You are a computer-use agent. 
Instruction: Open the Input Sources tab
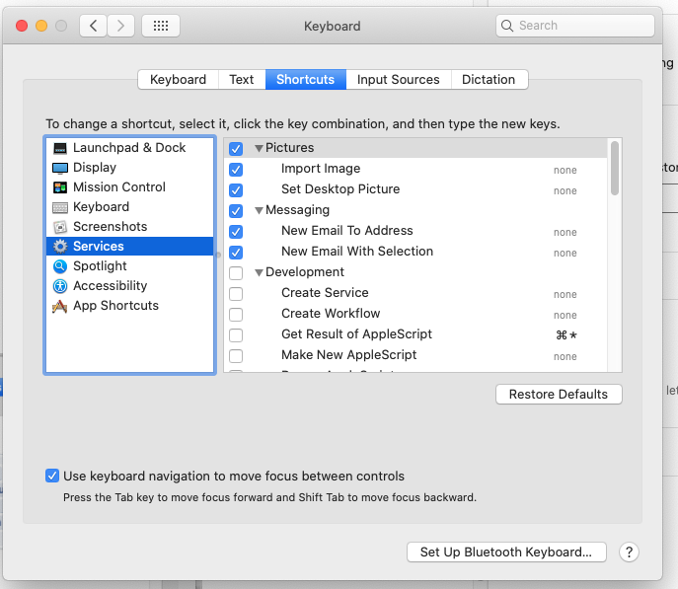point(399,80)
